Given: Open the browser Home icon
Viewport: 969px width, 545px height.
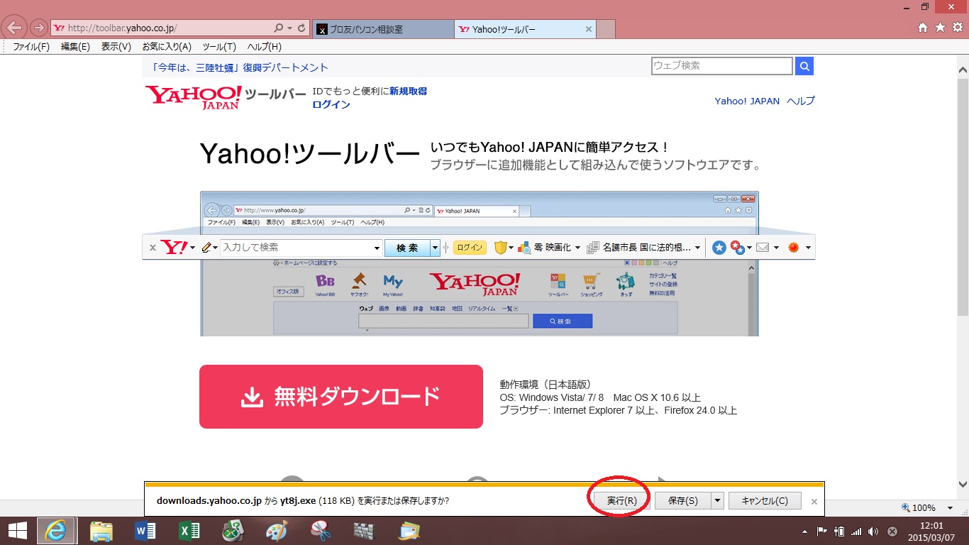Looking at the screenshot, I should point(923,28).
